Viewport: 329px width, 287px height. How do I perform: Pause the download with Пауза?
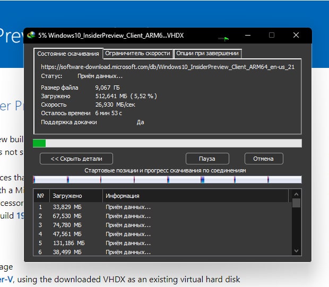point(207,159)
